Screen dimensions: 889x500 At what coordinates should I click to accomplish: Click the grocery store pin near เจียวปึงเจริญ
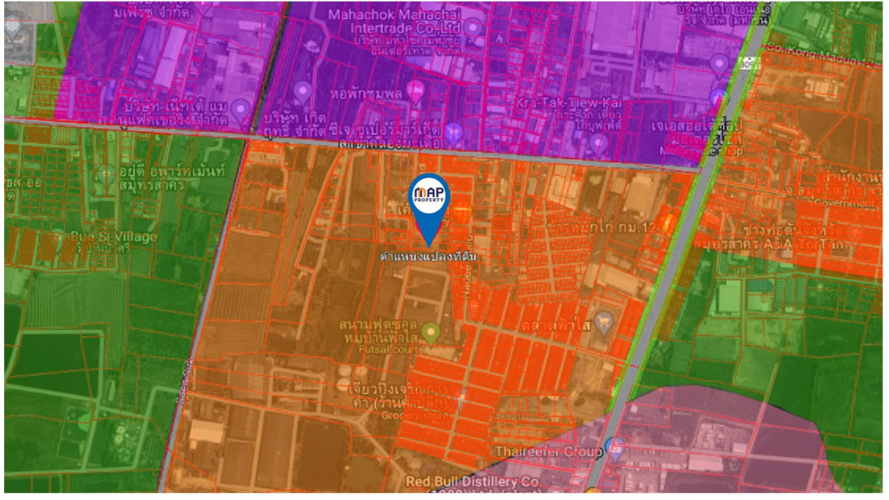pos(461,398)
